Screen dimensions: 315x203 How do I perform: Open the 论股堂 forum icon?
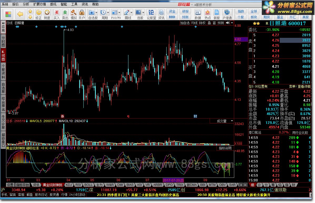pyautogui.click(x=151, y=12)
